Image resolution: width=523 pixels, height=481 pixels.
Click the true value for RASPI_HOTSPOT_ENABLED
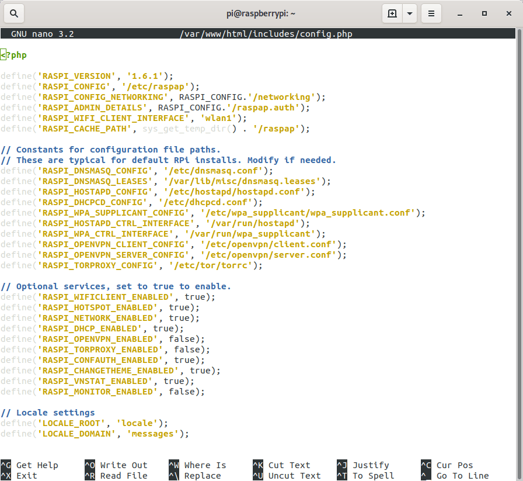click(x=179, y=307)
